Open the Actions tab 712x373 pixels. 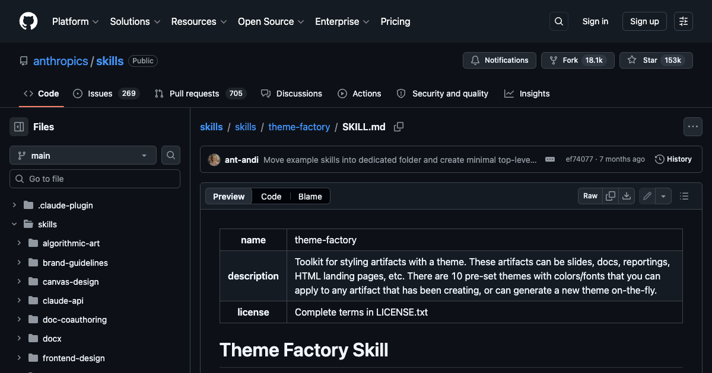pyautogui.click(x=360, y=94)
